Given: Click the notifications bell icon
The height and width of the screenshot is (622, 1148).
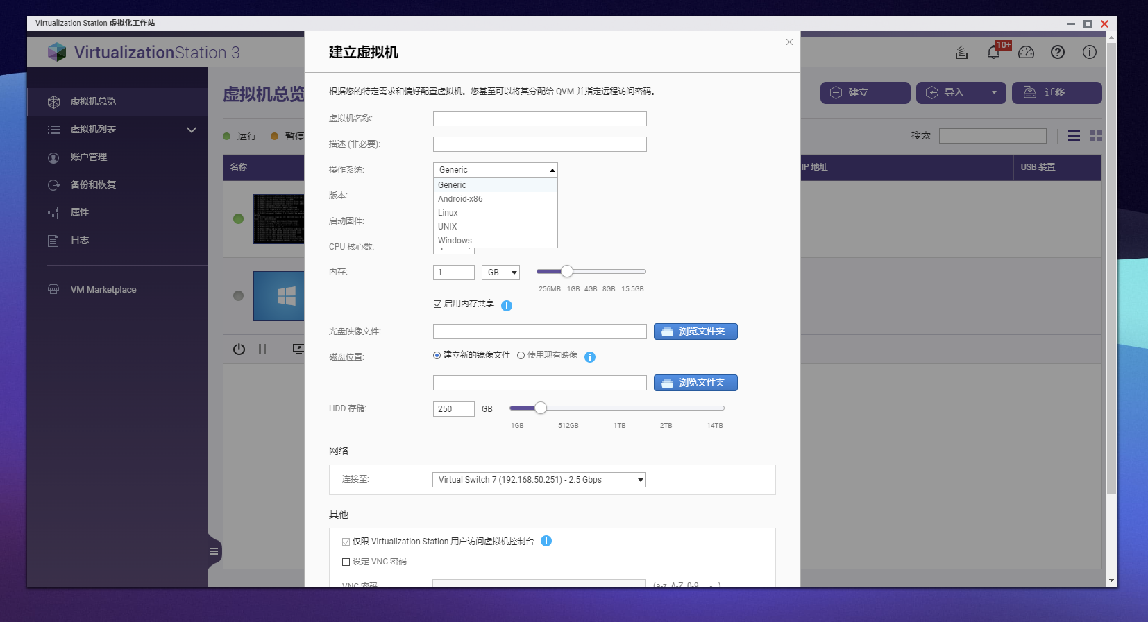Looking at the screenshot, I should pos(993,53).
